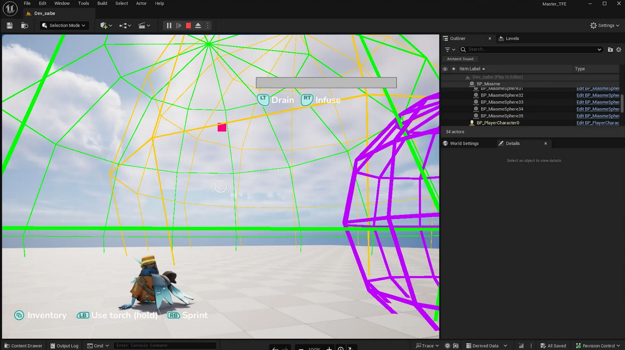Toggle the visibility eye column header
Image resolution: width=625 pixels, height=350 pixels.
click(x=445, y=69)
